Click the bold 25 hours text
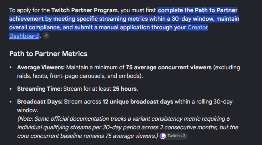Image resolution: width=262 pixels, height=145 pixels. pos(125,89)
